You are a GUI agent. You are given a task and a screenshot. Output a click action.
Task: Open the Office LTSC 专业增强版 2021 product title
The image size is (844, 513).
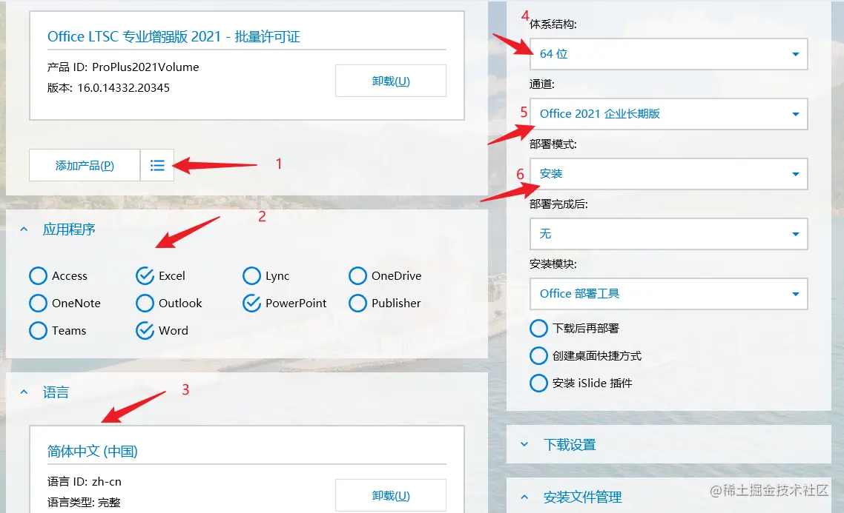[174, 36]
